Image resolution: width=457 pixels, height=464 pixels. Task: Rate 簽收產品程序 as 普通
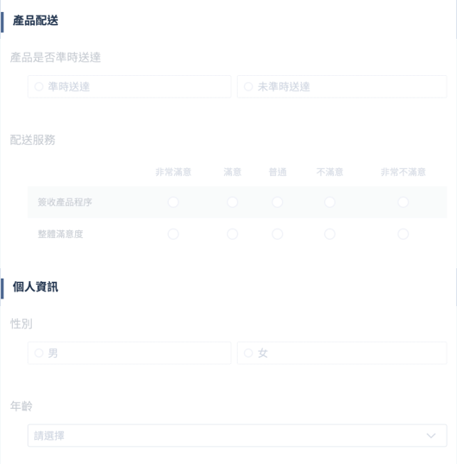click(x=277, y=202)
